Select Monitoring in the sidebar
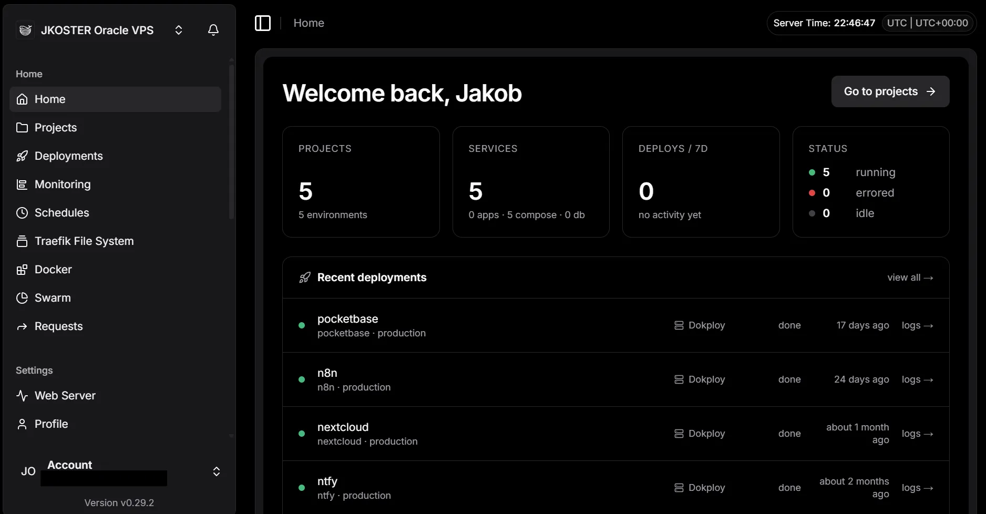Image resolution: width=986 pixels, height=514 pixels. coord(116,184)
